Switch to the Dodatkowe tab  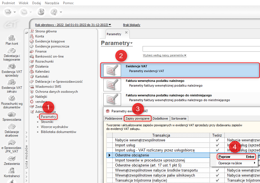click(160, 118)
